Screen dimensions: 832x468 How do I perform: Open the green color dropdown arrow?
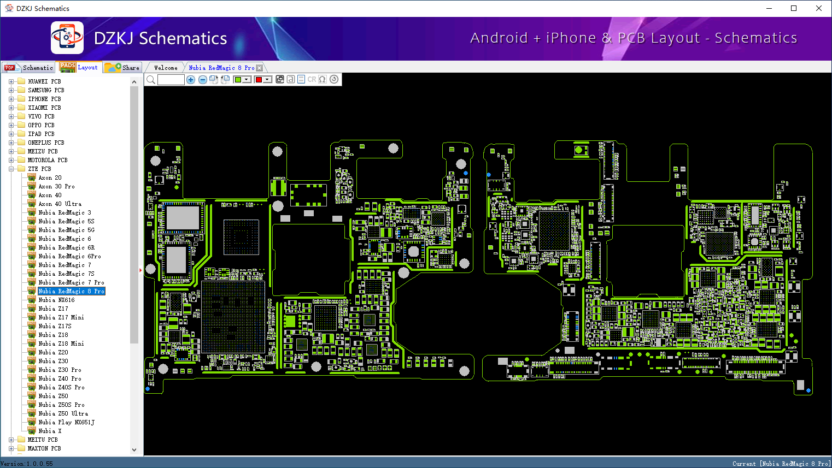tap(247, 80)
